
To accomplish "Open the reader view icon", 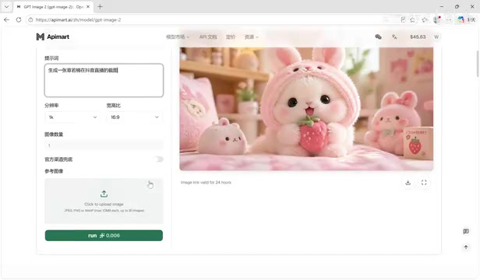I will 403,19.
